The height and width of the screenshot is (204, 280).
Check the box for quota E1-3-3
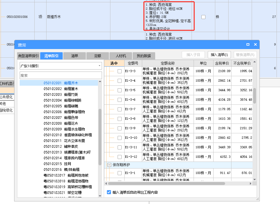click(x=120, y=71)
